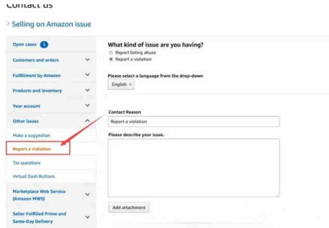Expand the Customers and orders chevron

88,60
